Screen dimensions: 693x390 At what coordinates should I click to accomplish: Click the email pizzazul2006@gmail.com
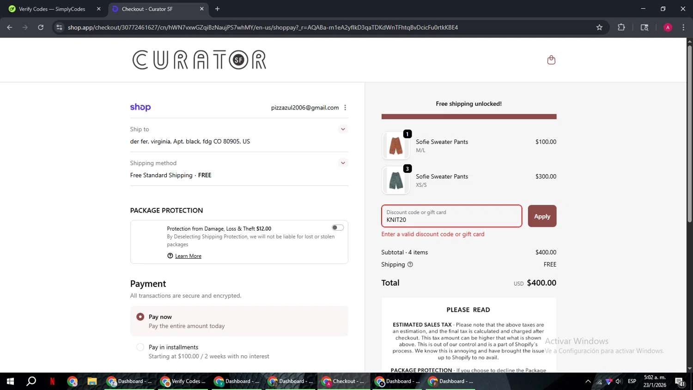(305, 108)
